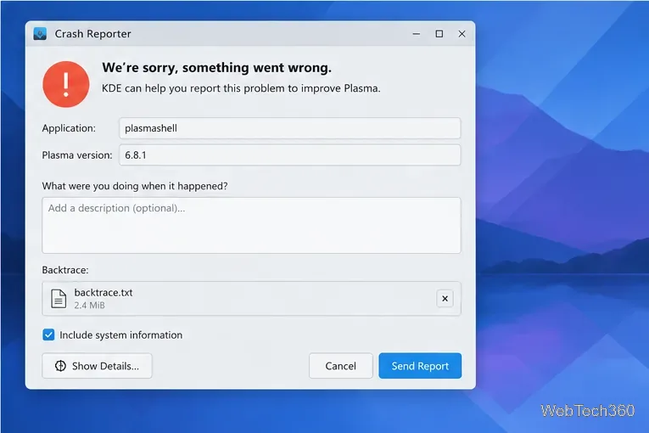Click the backtrace.txt file name
This screenshot has width=649, height=433.
tap(104, 293)
